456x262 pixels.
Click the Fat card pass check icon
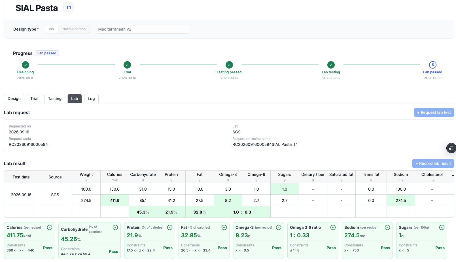click(224, 227)
